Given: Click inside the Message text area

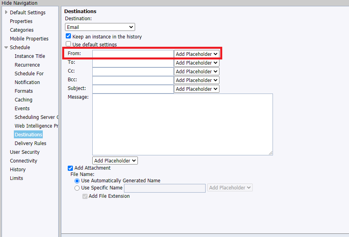Looking at the screenshot, I should 183,124.
